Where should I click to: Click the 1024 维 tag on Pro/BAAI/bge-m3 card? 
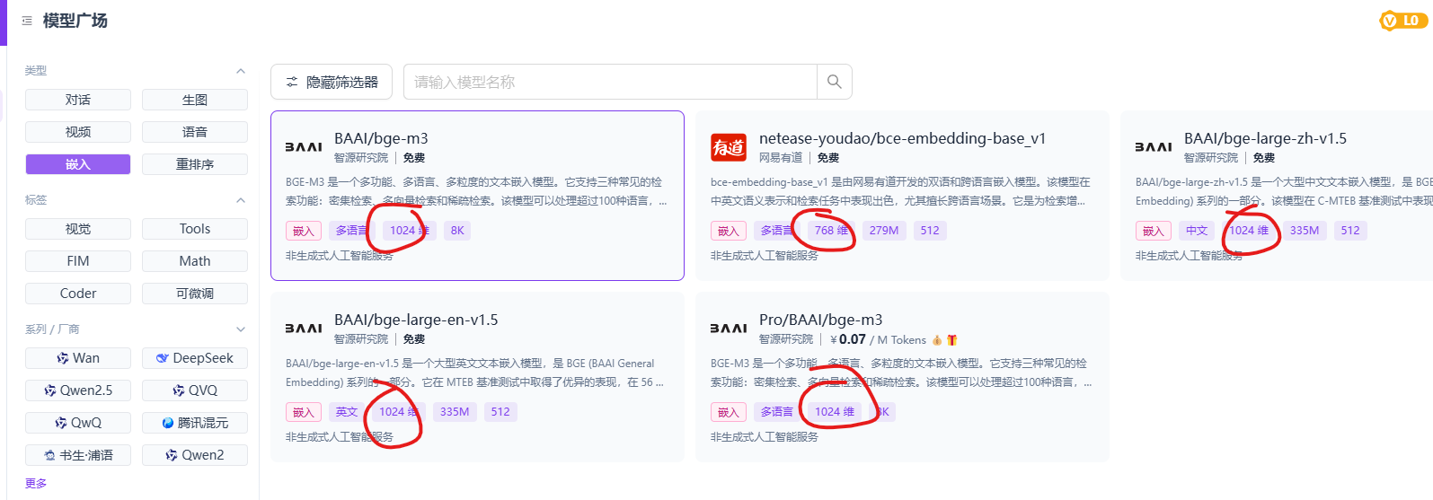835,412
